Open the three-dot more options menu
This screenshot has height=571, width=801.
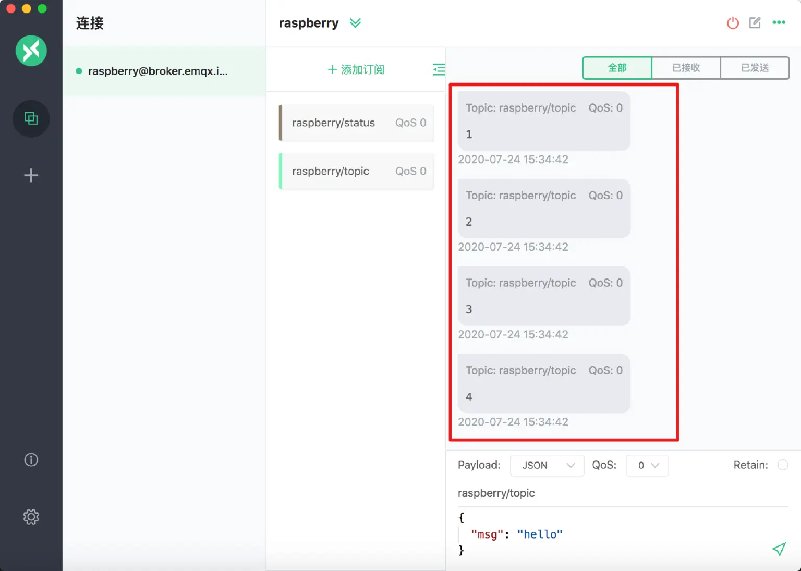coord(779,22)
